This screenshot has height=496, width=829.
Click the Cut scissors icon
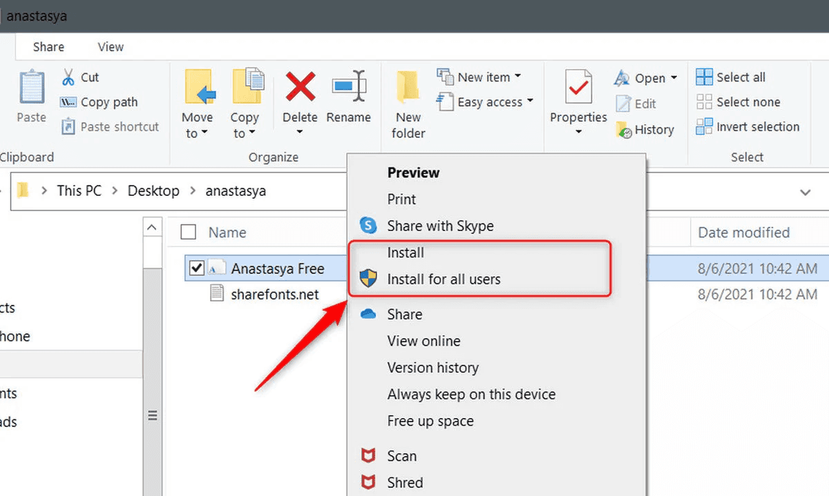coord(68,77)
